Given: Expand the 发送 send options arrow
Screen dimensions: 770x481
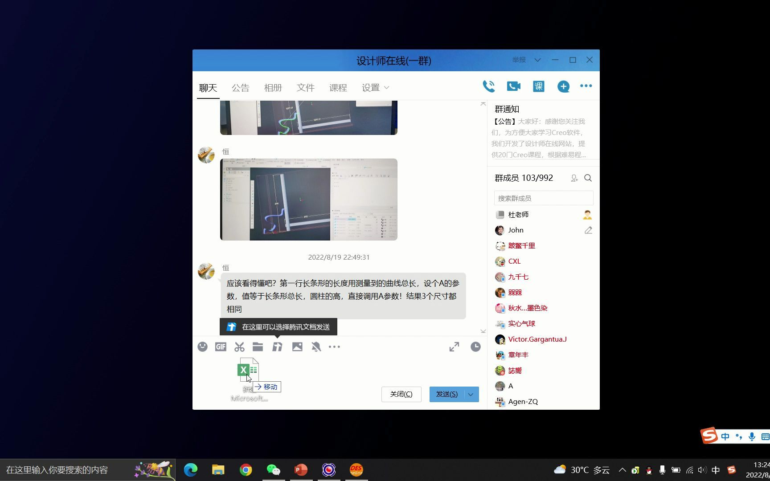Looking at the screenshot, I should [471, 394].
